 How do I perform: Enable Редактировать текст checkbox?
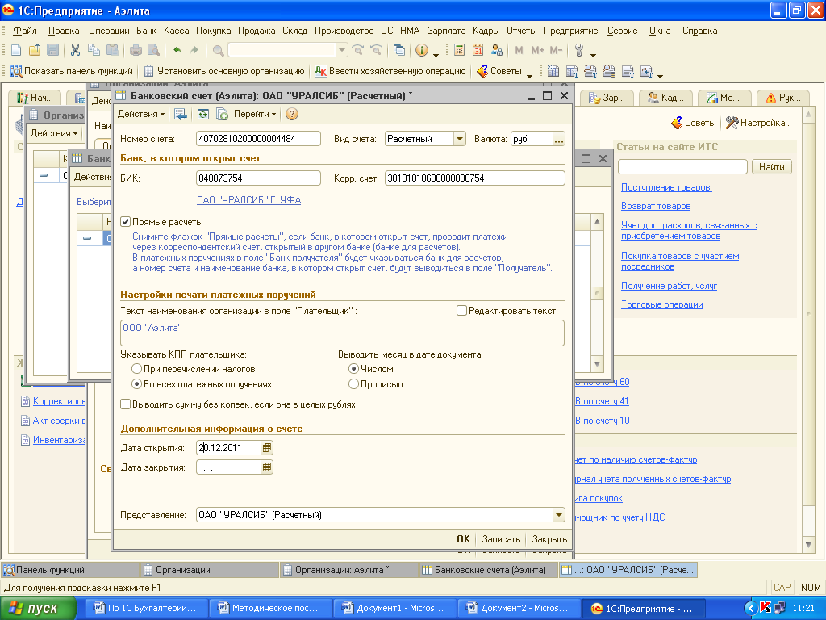[461, 311]
